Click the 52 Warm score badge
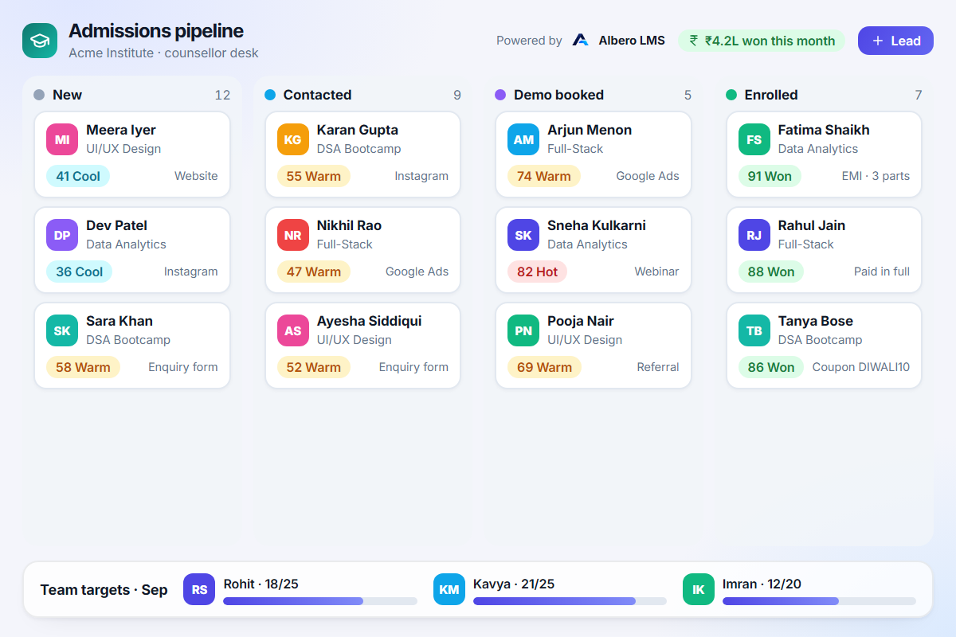 pyautogui.click(x=314, y=367)
